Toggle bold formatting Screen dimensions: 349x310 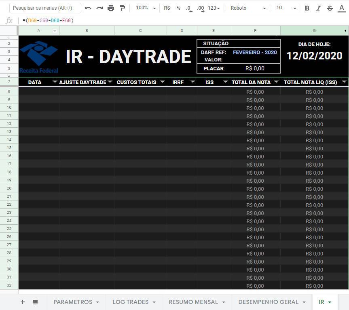[307, 8]
